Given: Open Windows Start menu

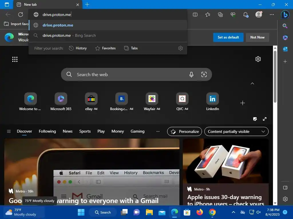Looking at the screenshot, I should 81,212.
